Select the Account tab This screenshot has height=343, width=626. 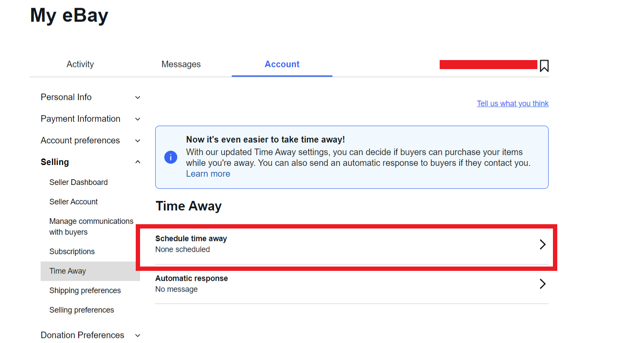282,64
